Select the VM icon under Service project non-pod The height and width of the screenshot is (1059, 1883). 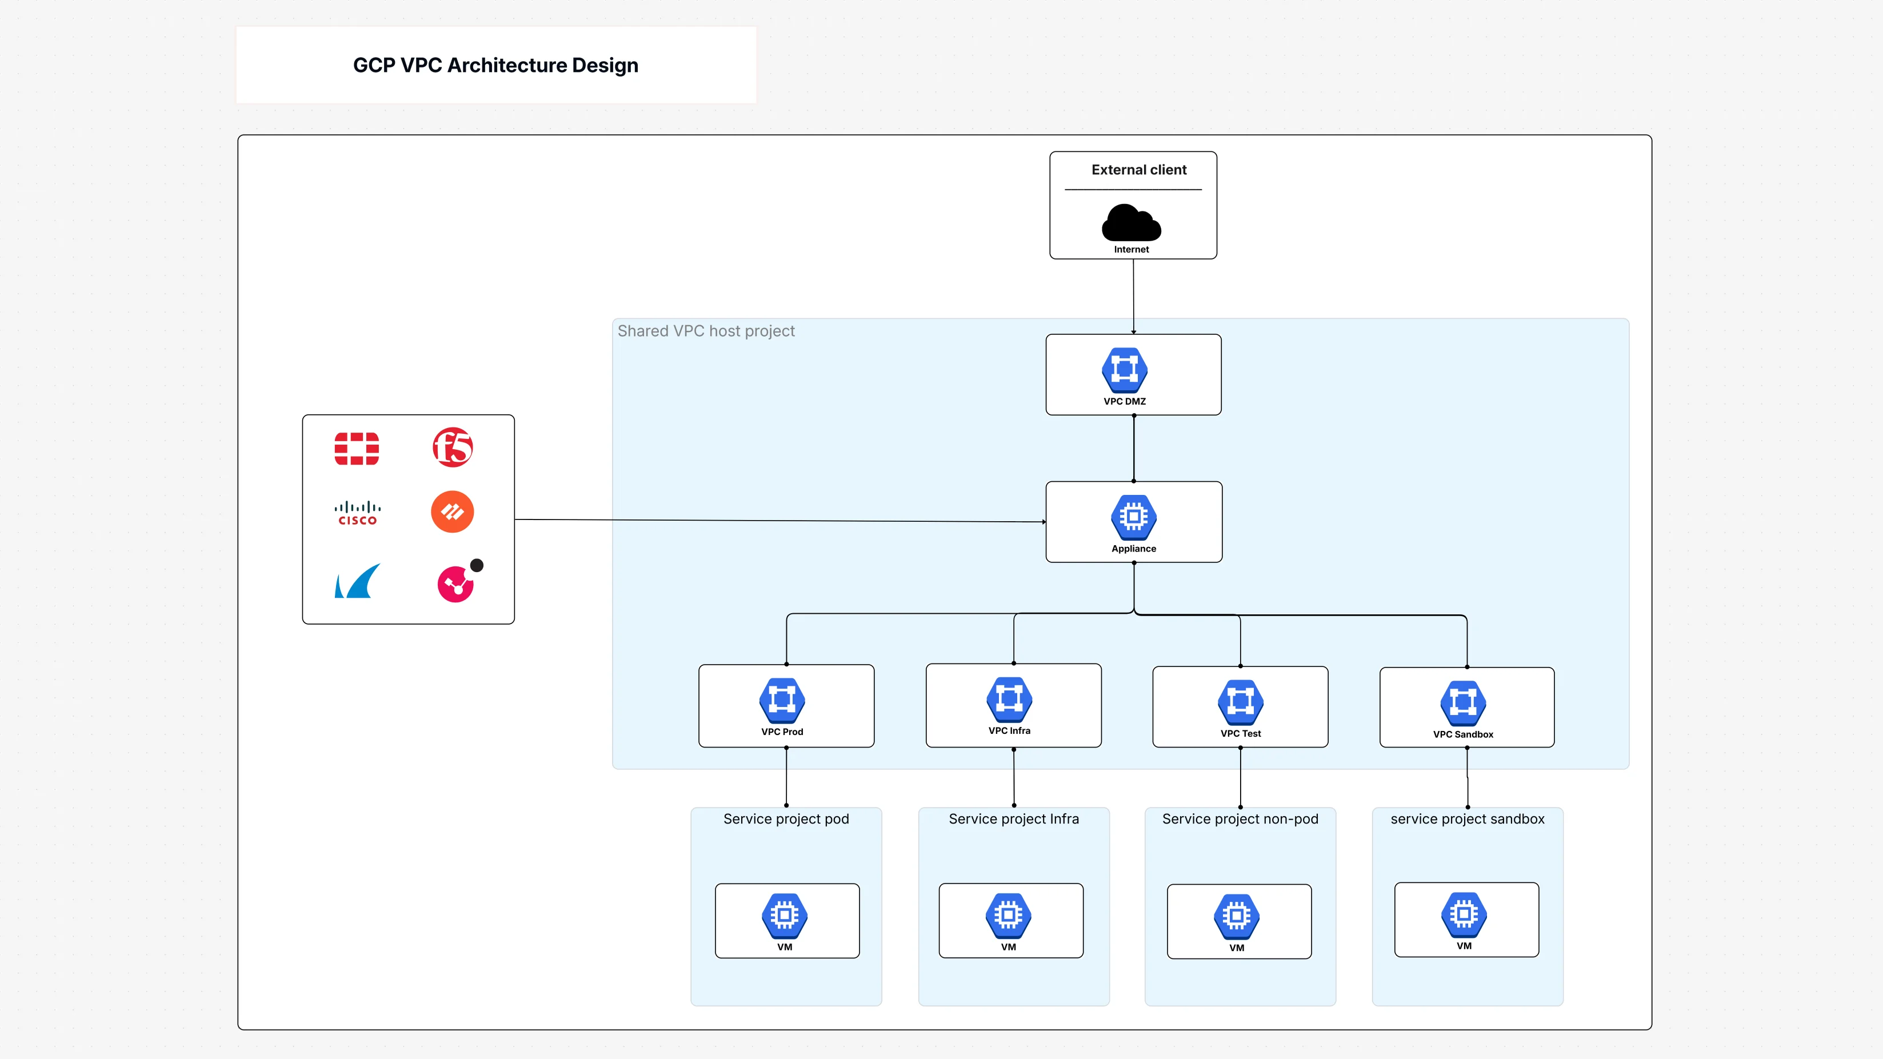(1239, 916)
